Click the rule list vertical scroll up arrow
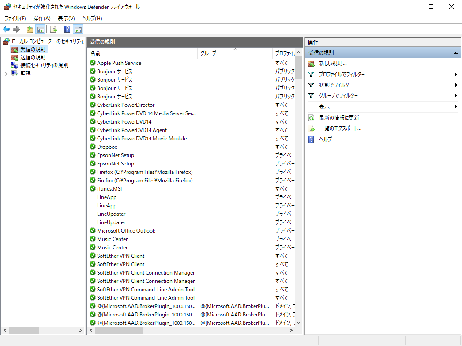This screenshot has width=462, height=346. point(298,53)
